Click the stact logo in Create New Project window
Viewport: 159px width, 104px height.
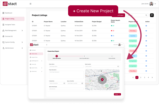[34, 45]
